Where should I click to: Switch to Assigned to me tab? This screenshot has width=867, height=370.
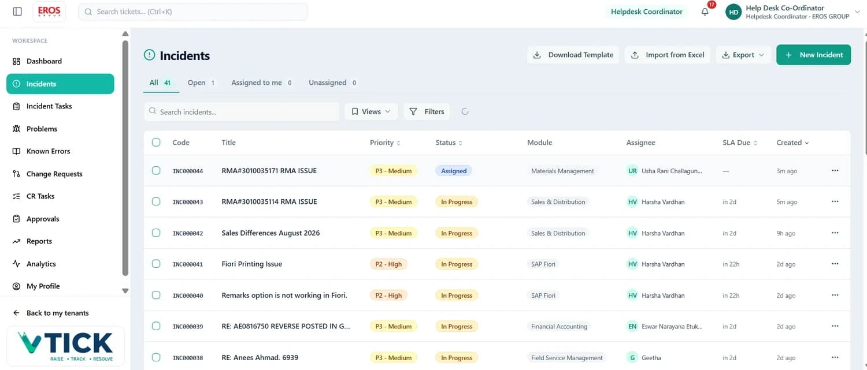(x=262, y=83)
